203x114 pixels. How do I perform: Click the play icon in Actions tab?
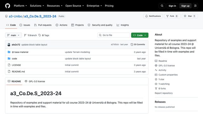point(57,25)
